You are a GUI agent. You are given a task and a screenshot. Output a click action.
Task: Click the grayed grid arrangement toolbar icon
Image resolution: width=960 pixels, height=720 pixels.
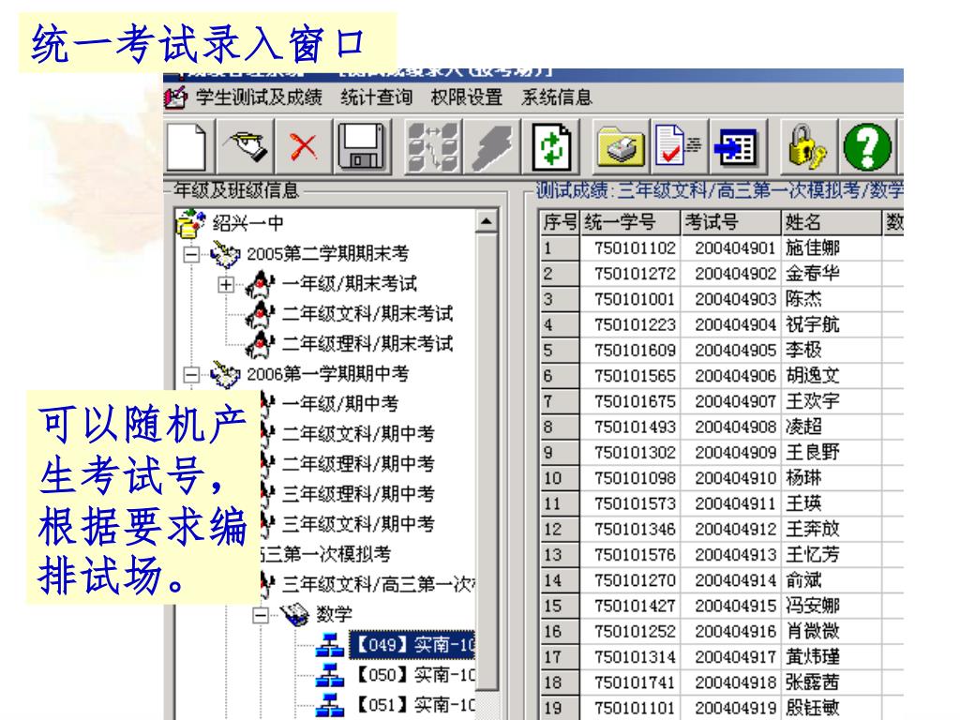[433, 147]
